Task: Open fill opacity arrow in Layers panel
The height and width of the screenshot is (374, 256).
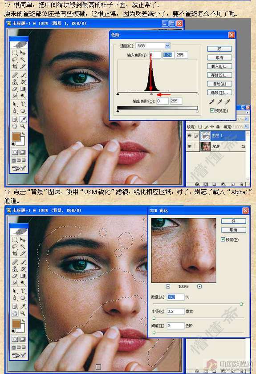Action: click(246, 126)
